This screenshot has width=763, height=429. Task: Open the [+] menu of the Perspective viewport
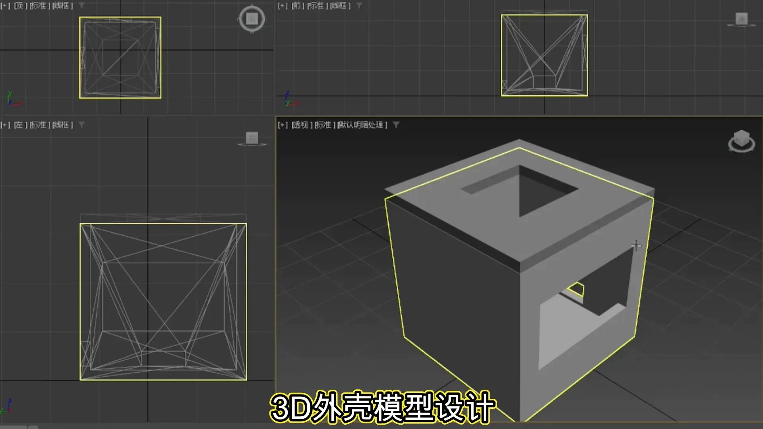pos(283,125)
